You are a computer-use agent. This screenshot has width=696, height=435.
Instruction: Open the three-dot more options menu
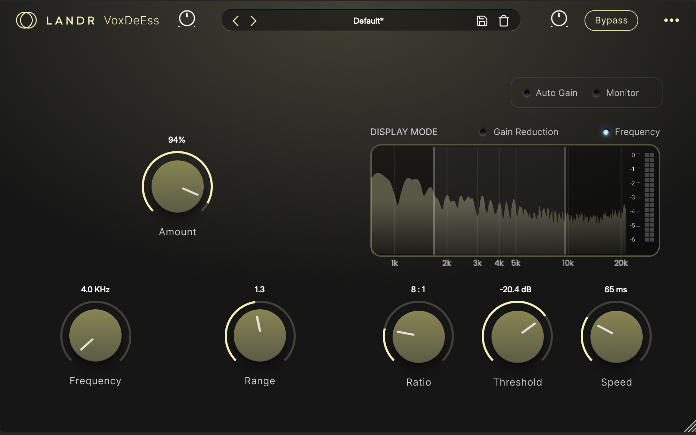(x=671, y=20)
